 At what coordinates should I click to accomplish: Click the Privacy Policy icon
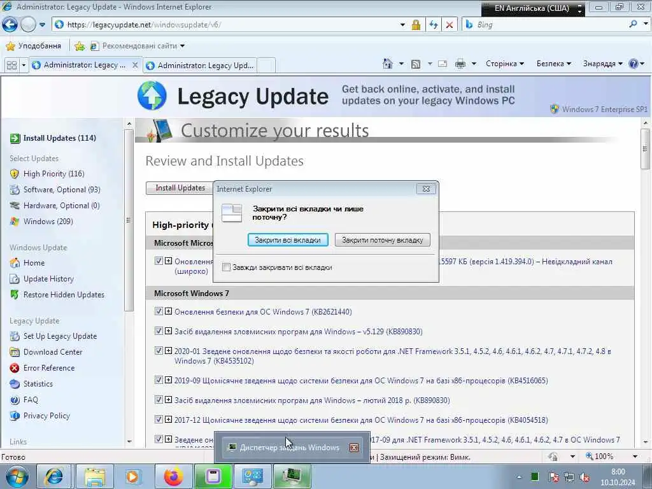point(15,416)
